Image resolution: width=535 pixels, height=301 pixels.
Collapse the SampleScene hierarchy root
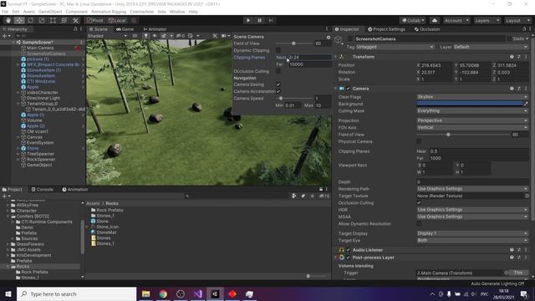[x=13, y=43]
